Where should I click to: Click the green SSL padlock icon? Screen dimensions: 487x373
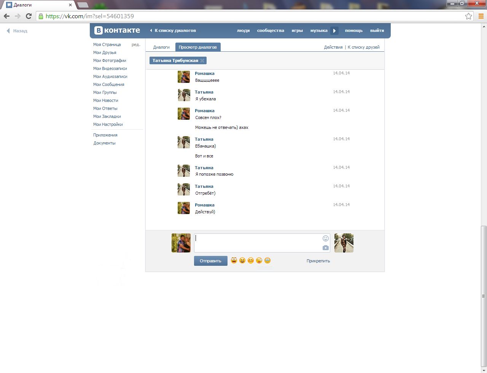click(x=41, y=16)
